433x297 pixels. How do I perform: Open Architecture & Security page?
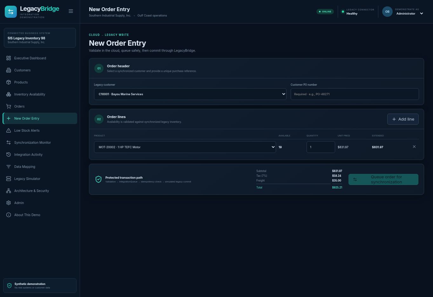click(x=40, y=191)
